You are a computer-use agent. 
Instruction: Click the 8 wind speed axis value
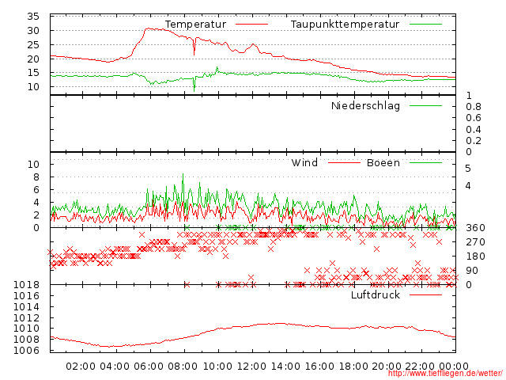pos(36,177)
